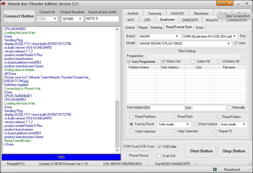Click the Start Address(0x) input field
Screen dimensions: 253x173
pos(167,108)
